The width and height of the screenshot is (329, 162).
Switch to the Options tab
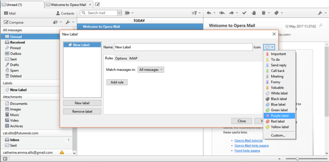point(121,58)
